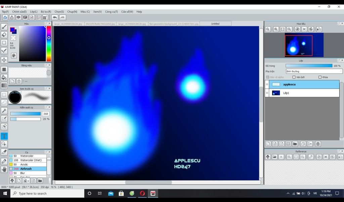
Task: Add a new layer in Layer panel
Action: 268,144
